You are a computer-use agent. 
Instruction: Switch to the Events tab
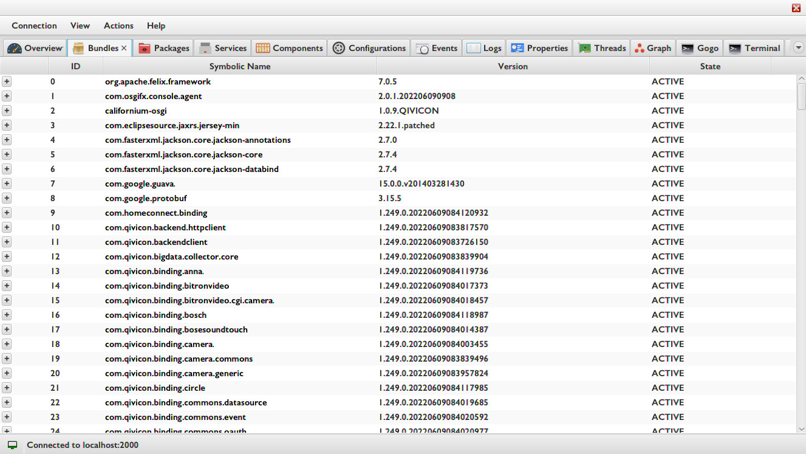437,48
